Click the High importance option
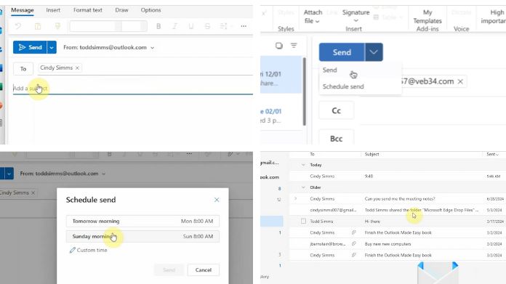 coord(494,17)
